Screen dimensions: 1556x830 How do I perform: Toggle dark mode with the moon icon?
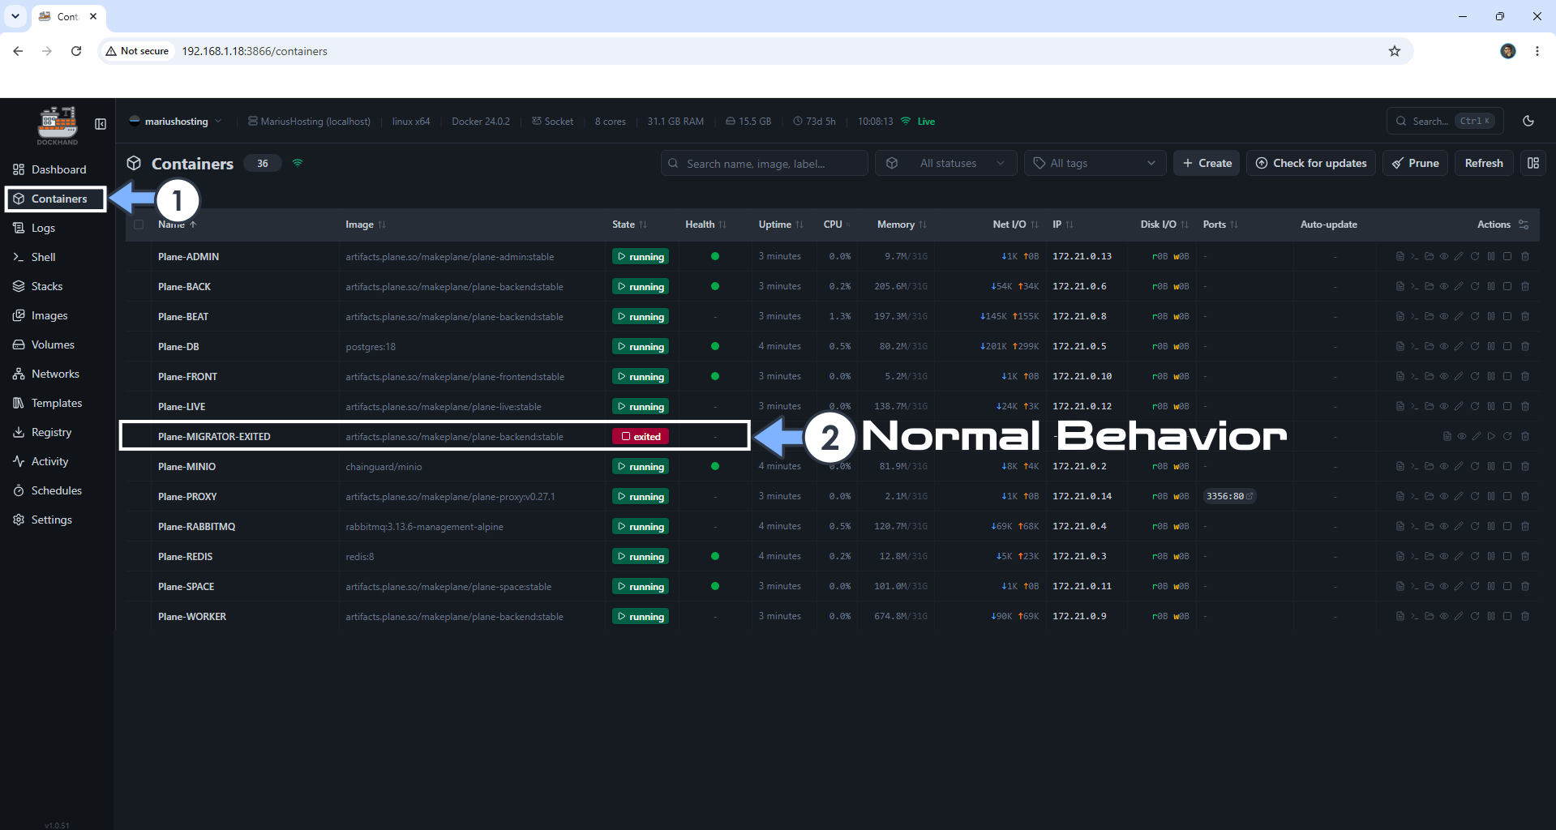click(1528, 121)
